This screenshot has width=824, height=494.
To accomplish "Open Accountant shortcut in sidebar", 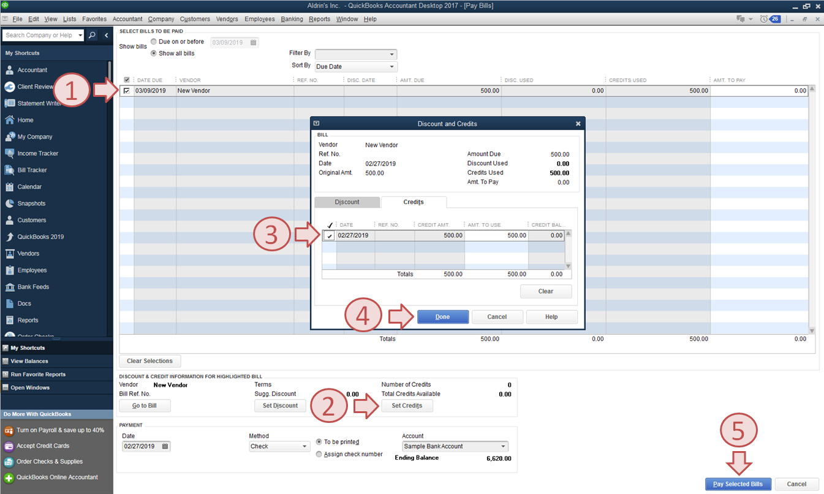I will point(32,70).
